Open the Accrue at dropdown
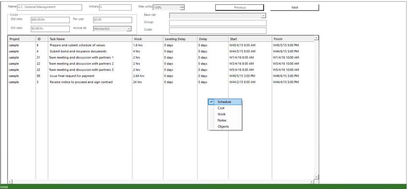The height and width of the screenshot is (189, 407). tap(129, 29)
